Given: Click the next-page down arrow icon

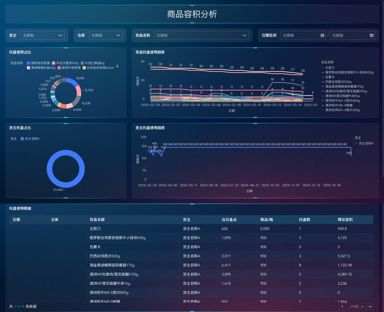Looking at the screenshot, I should click(370, 307).
